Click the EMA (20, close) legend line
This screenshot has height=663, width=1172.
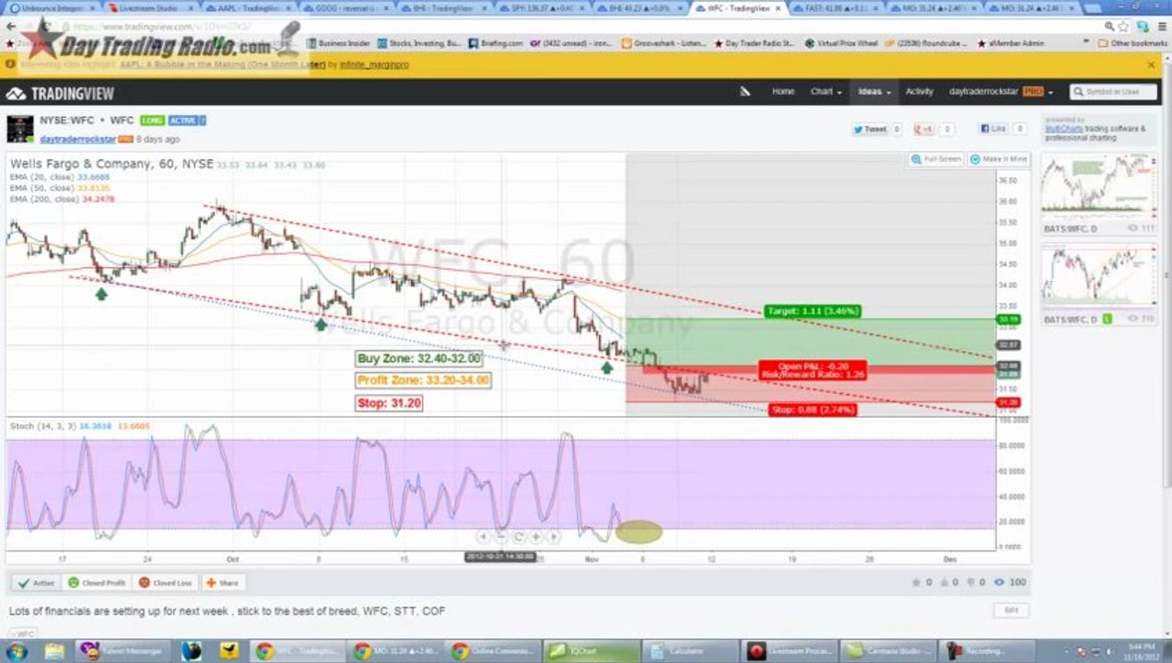[x=59, y=176]
